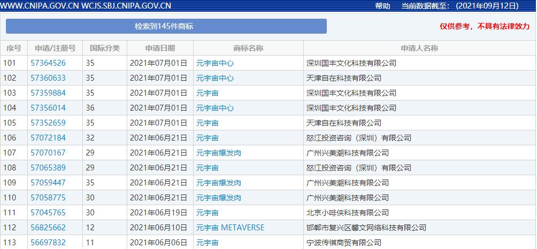Click the 商标名称 column header
Screen dimensions: 537x249
point(248,48)
